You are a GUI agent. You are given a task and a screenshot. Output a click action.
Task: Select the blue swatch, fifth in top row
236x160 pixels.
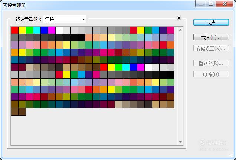point(45,30)
